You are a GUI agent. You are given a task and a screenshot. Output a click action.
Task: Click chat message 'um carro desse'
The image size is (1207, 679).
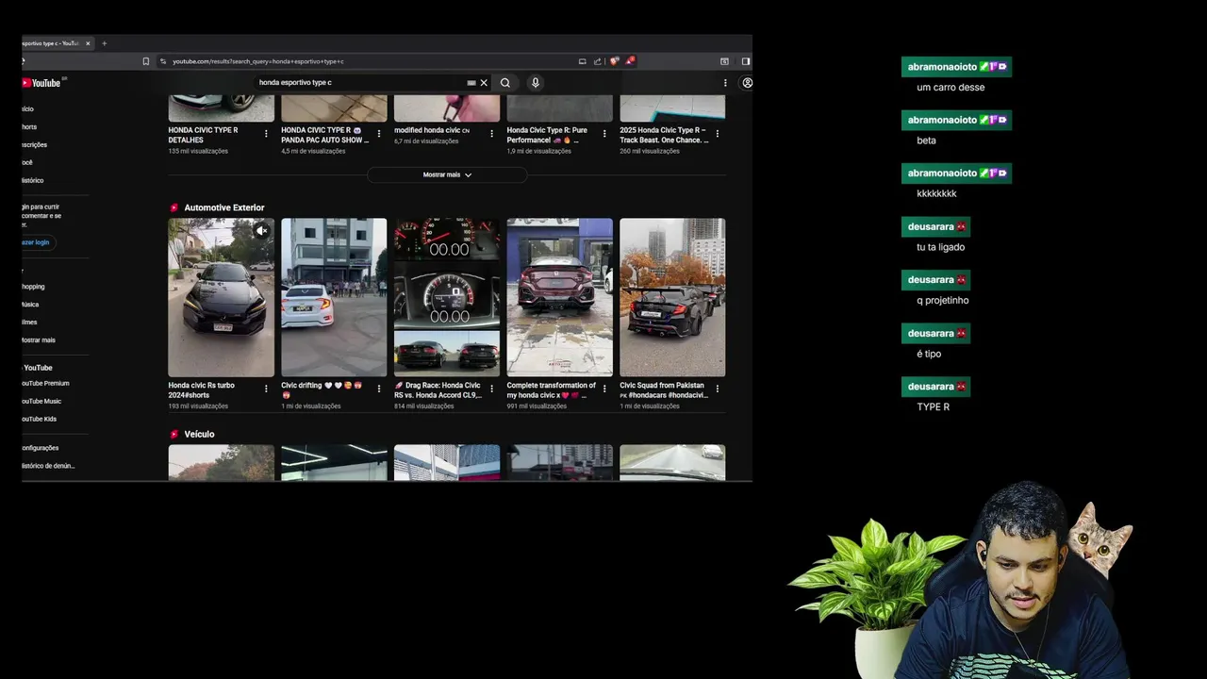tap(951, 87)
